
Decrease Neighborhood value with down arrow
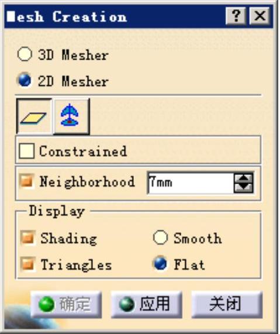pos(244,188)
